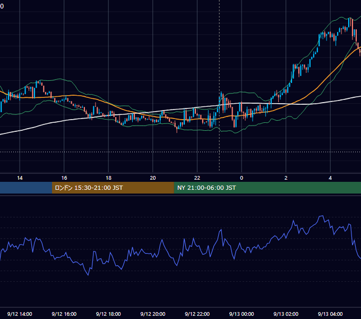
Task: Click the 9/13 00:00 label on indicator axis
Action: pyautogui.click(x=242, y=314)
